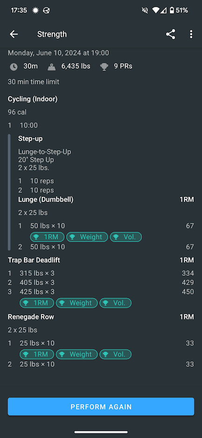
Task: Open the Cycling (Indoor) exercise
Action: pos(33,99)
